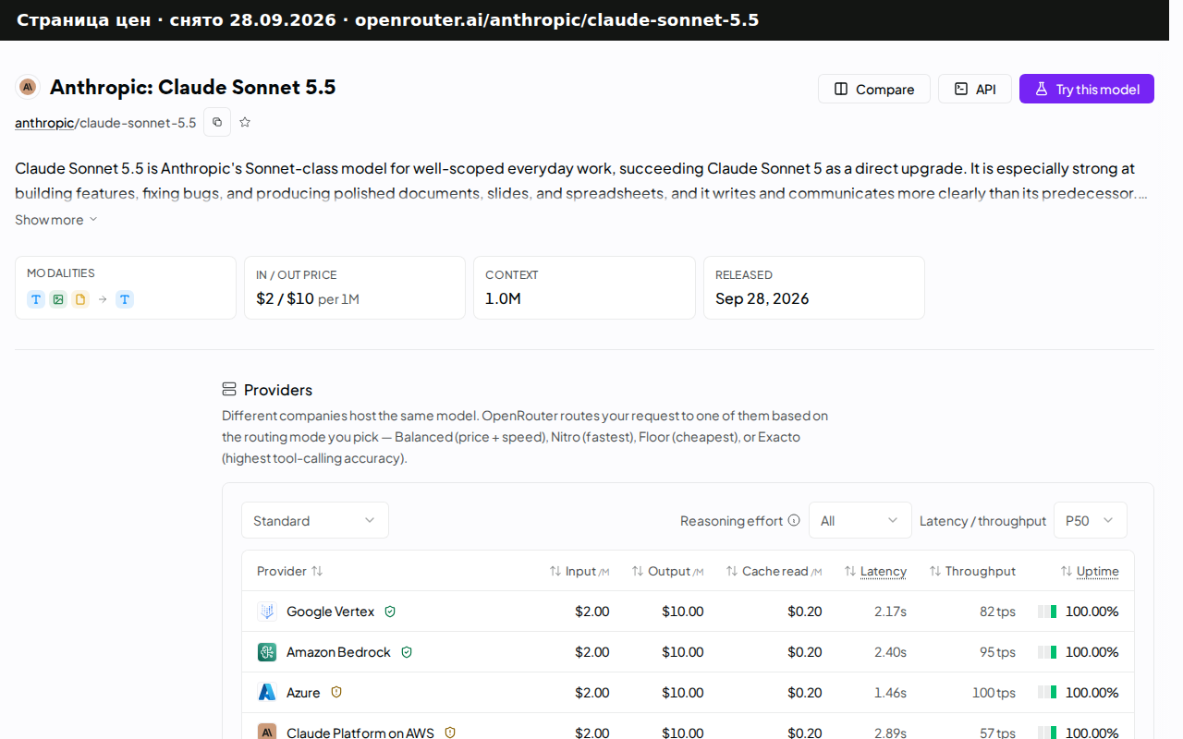The height and width of the screenshot is (739, 1183).
Task: Click Try this model
Action: coord(1087,89)
